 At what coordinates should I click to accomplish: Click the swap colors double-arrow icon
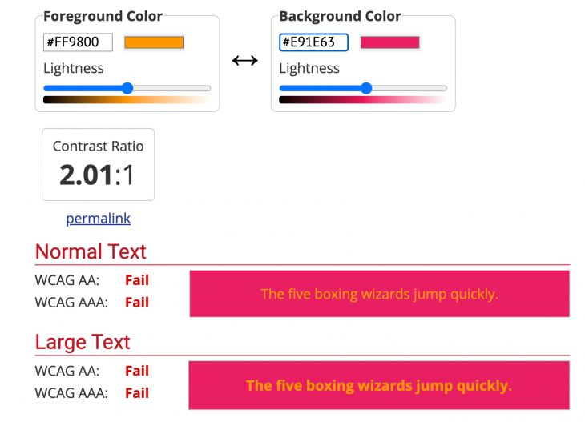(244, 61)
